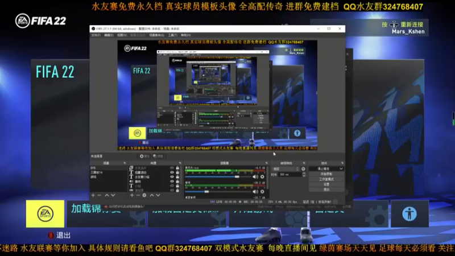Pop out the 控件 dock panel icon
Screen dimensions: 455x256
(342, 163)
